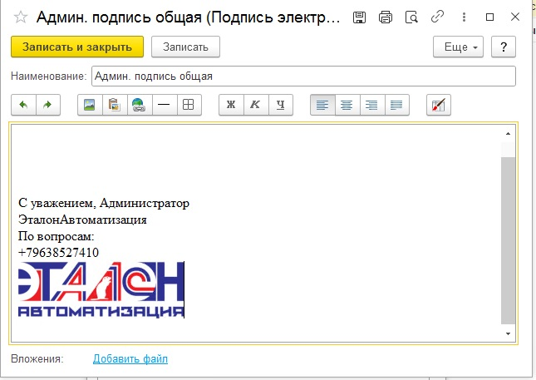536x380 pixels.
Task: Toggle underline formatting (Ч)
Action: (281, 105)
